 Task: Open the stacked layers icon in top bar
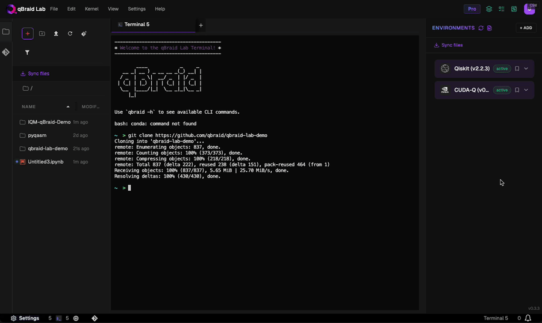pos(489,9)
